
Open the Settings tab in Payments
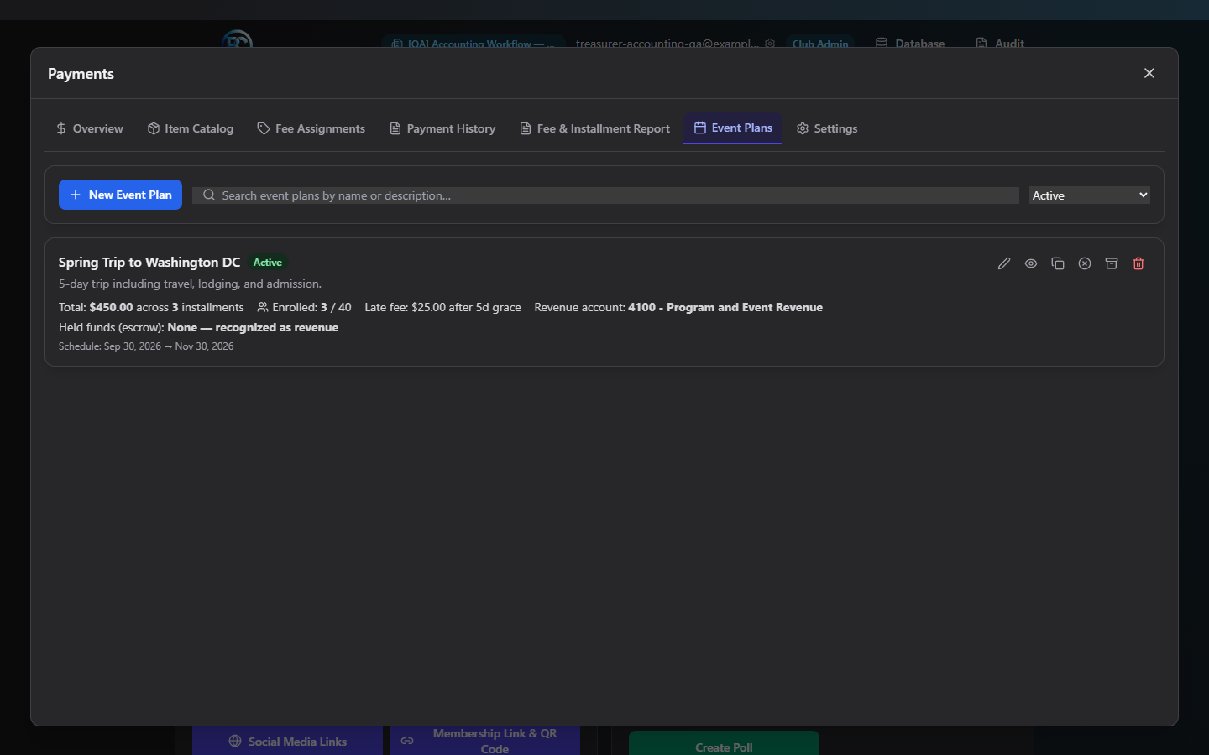point(827,128)
